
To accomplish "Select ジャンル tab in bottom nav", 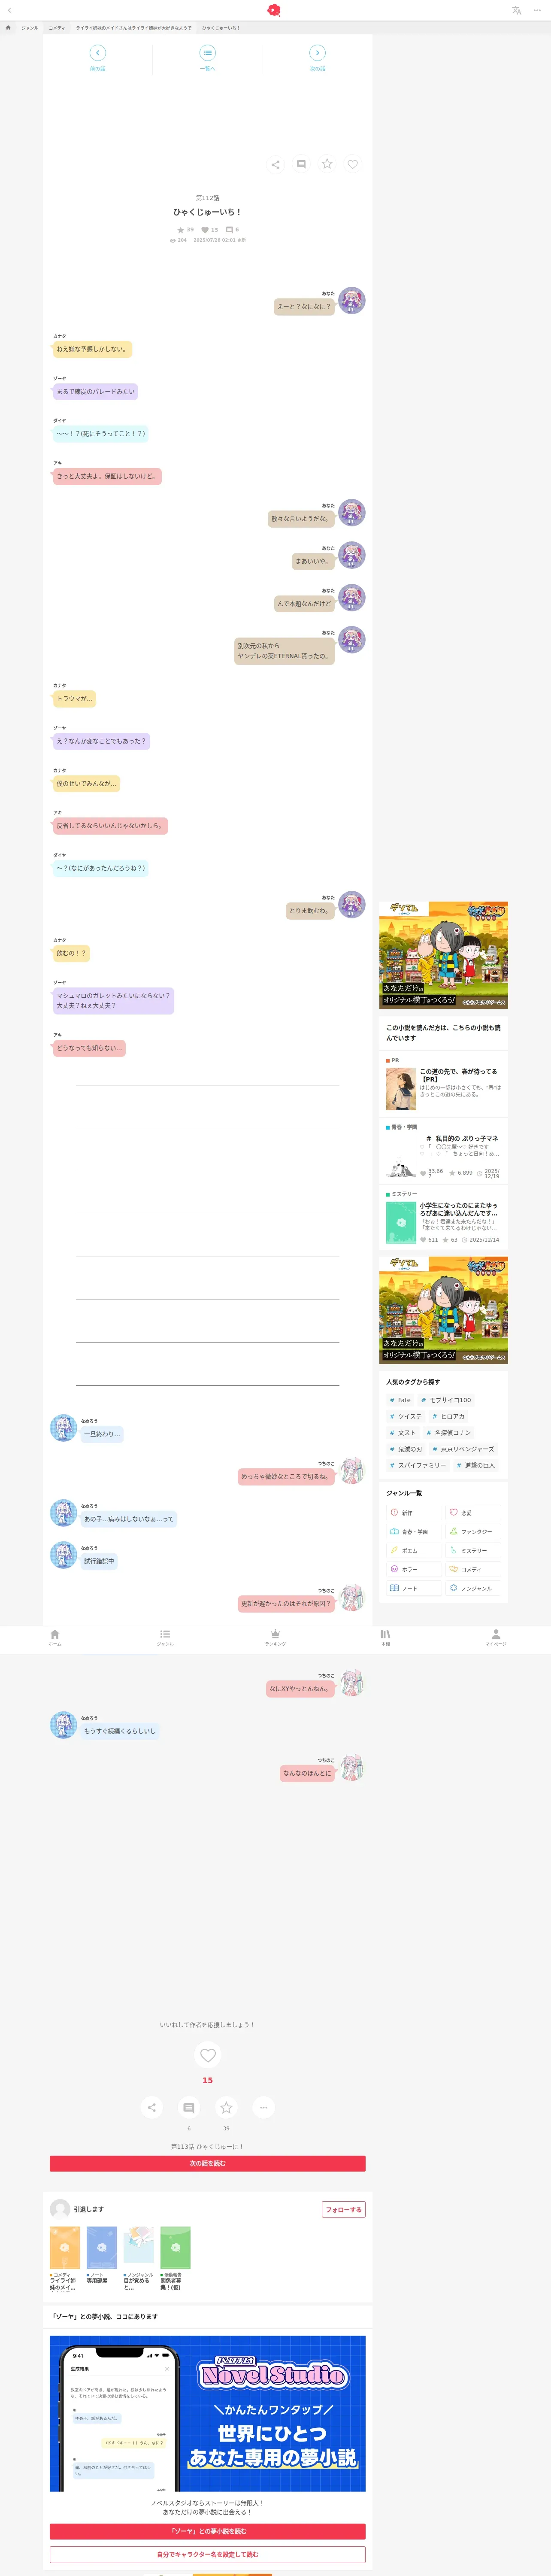I will (x=165, y=1637).
